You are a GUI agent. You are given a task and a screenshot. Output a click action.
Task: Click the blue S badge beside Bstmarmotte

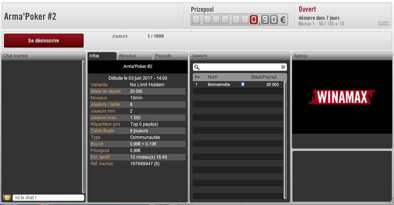pyautogui.click(x=243, y=84)
